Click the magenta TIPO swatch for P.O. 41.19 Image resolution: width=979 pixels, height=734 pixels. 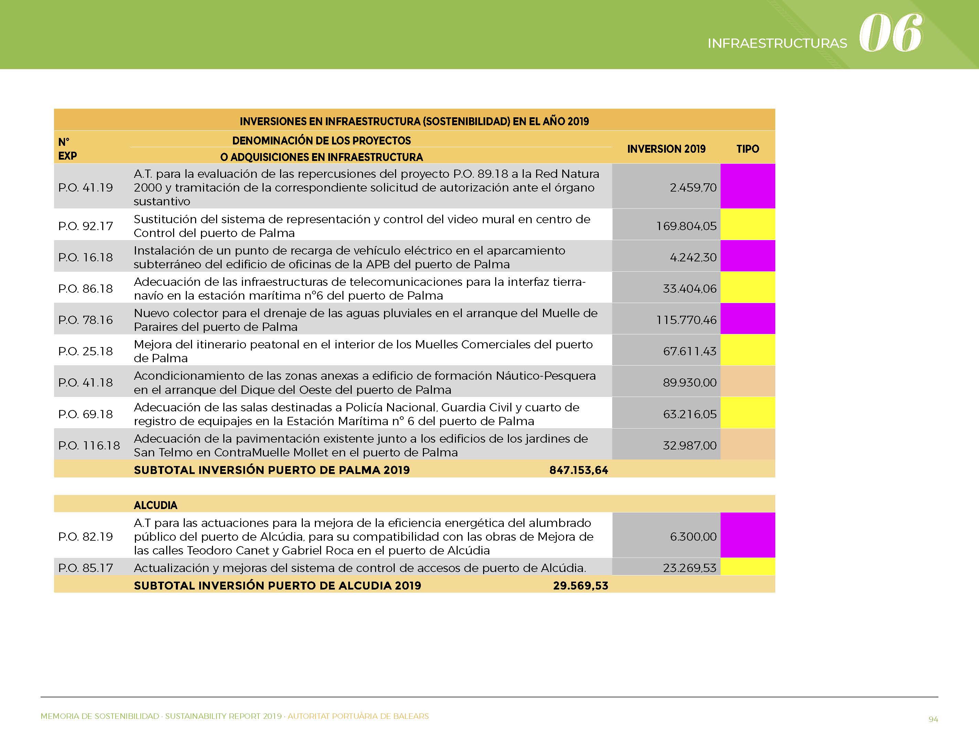click(747, 186)
